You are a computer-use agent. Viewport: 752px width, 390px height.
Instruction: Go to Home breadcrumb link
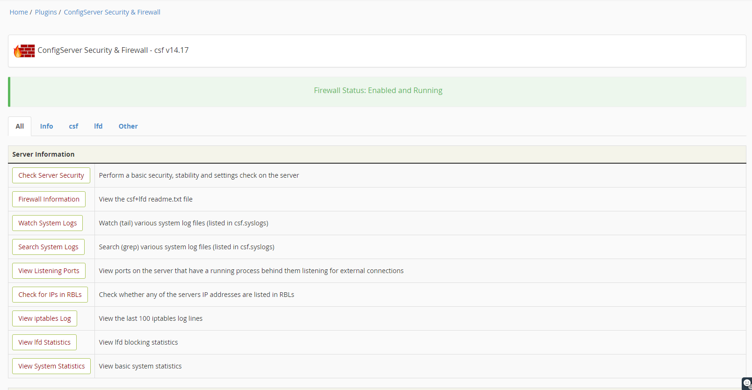click(19, 12)
